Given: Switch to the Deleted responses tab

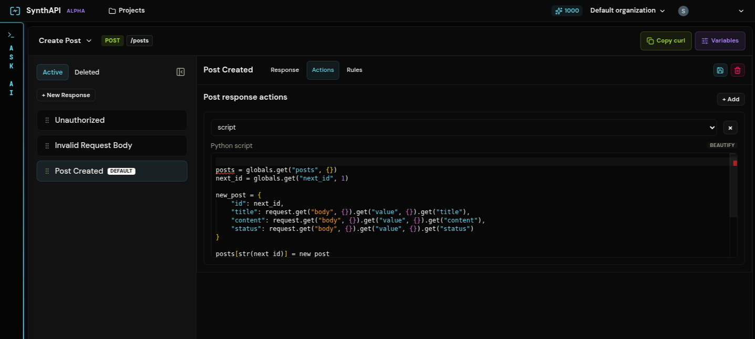Looking at the screenshot, I should pyautogui.click(x=87, y=72).
